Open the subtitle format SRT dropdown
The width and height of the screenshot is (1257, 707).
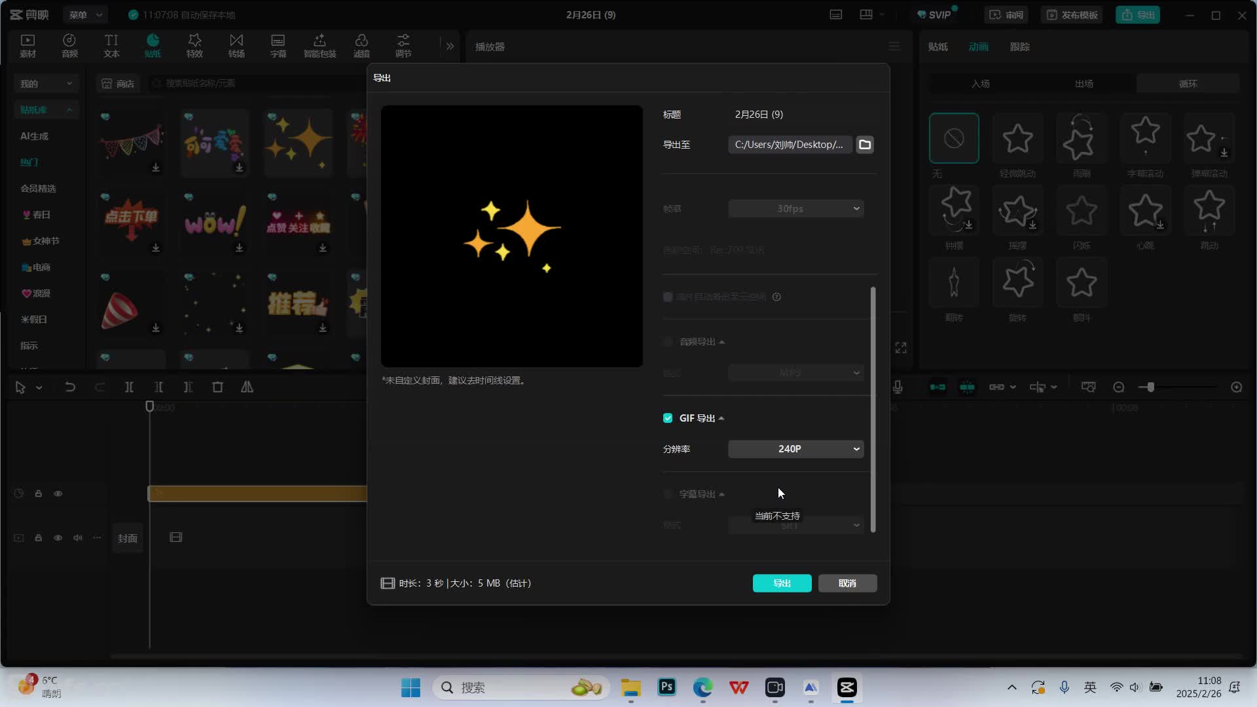[796, 525]
